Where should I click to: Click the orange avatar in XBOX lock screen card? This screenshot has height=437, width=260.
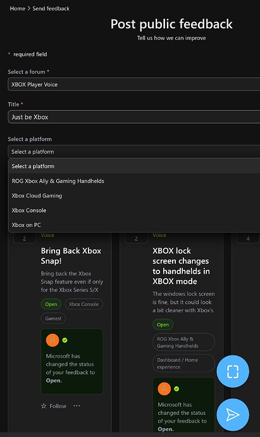point(164,389)
